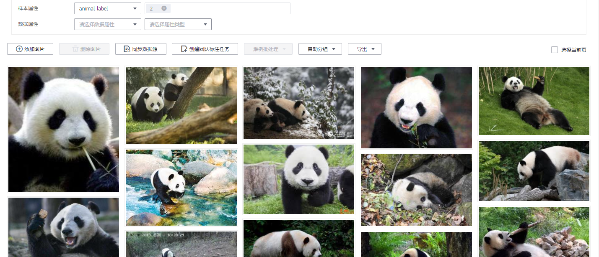
Task: Click the Sync Data Source document icon
Action: 127,49
